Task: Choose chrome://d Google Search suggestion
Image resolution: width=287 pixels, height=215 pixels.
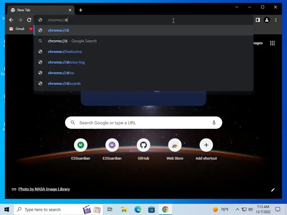Action: pos(143,41)
